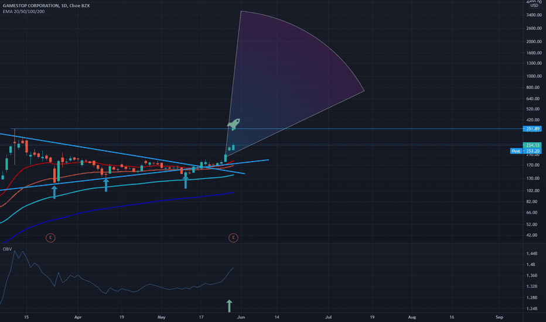Image resolution: width=546 pixels, height=322 pixels.
Task: Click the Post 253.20 post-market price label
Action: [x=526, y=150]
